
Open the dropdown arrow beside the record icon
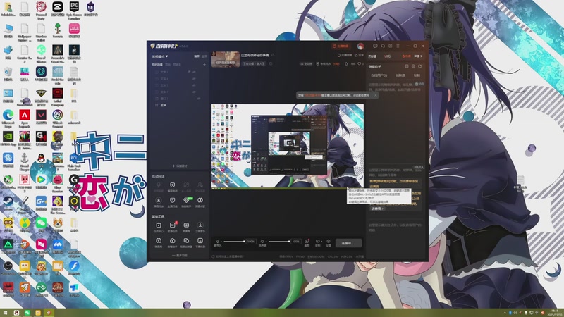point(321,242)
